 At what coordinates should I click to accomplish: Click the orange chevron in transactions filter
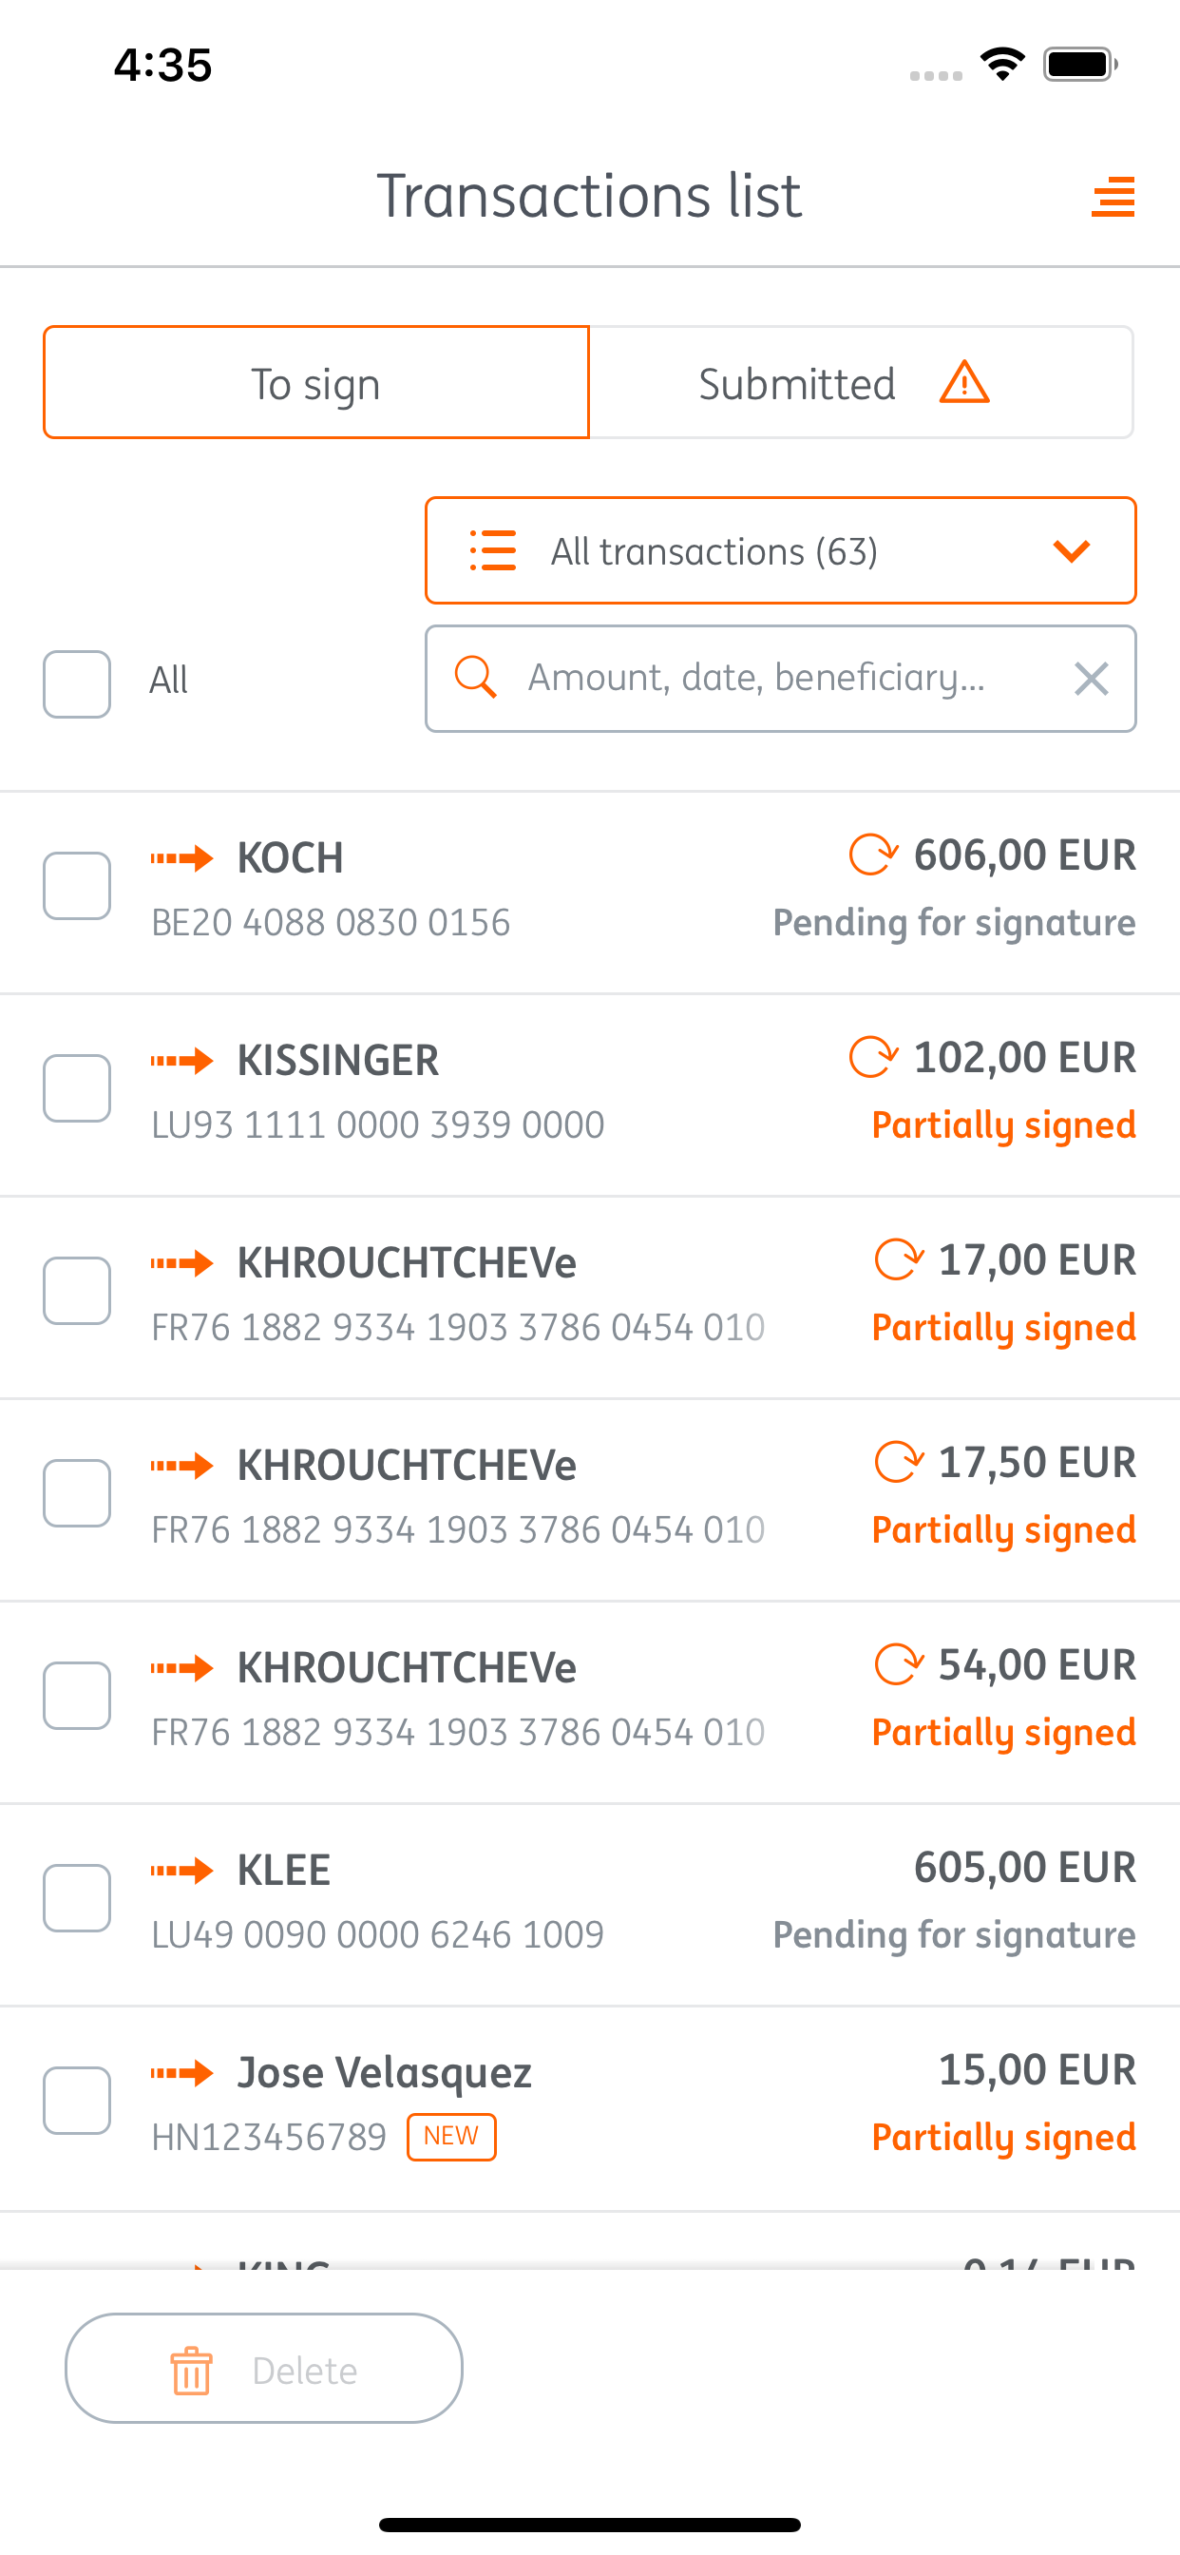(x=1071, y=550)
